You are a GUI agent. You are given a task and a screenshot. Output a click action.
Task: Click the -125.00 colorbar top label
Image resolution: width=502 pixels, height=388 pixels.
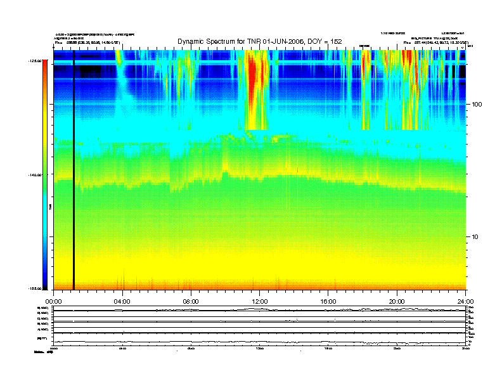[x=35, y=61]
